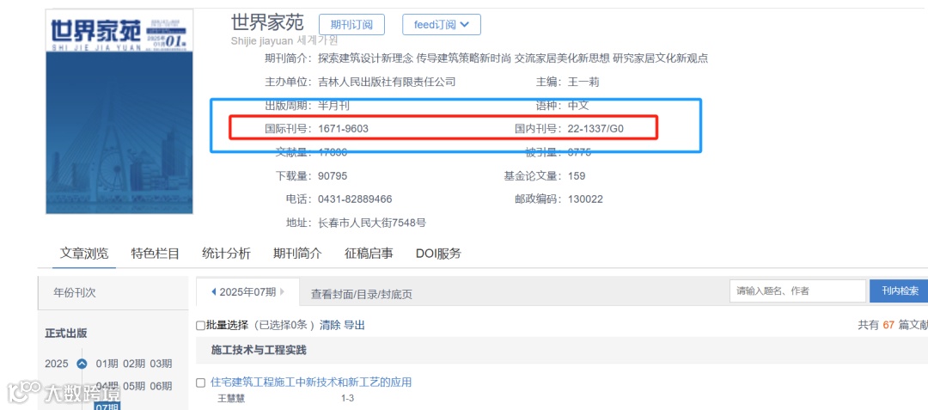This screenshot has width=928, height=410.
Task: Switch to the 文章浏览 tab
Action: point(84,254)
